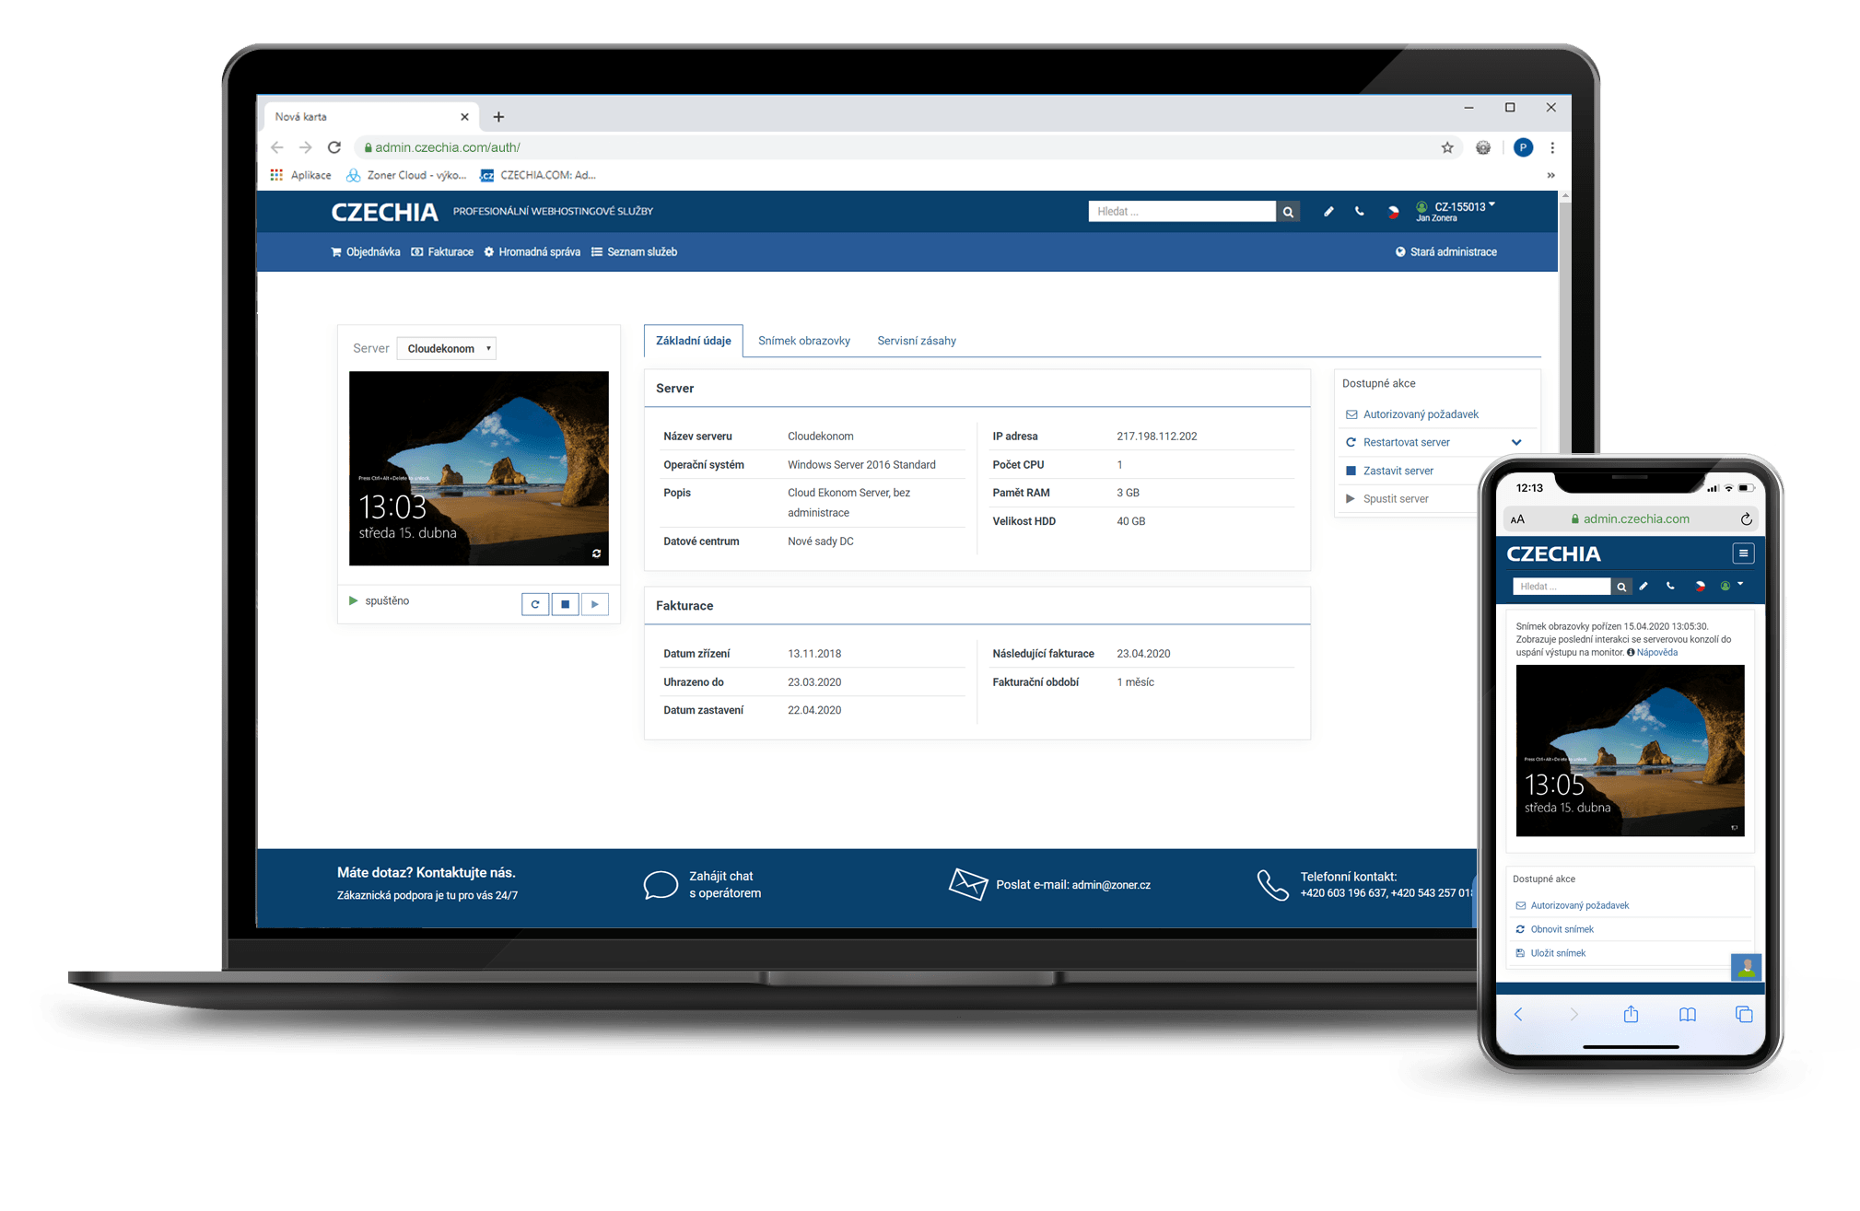The image size is (1860, 1211).
Task: Open new browser tab plus button
Action: [x=498, y=117]
